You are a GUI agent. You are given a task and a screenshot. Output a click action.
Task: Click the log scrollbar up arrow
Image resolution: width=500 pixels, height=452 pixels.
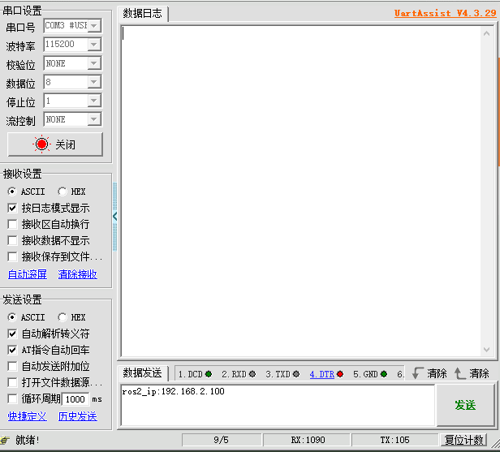tap(487, 33)
